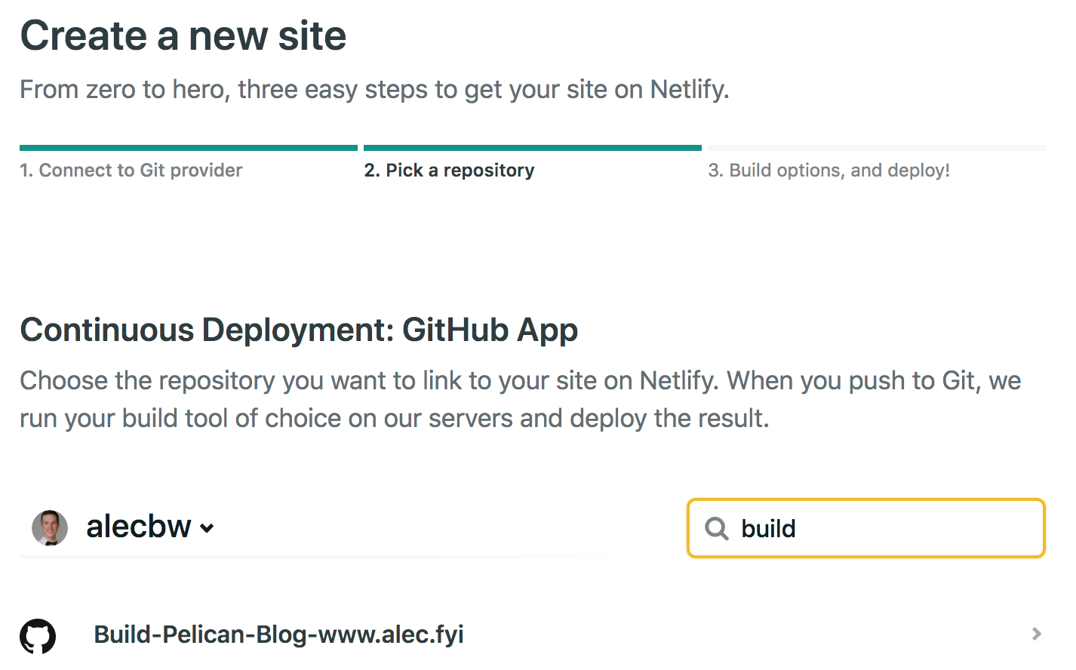Click the GitHub logo beside Build-Pelican-Blog repository
Viewport: 1076px width, 670px height.
38,636
